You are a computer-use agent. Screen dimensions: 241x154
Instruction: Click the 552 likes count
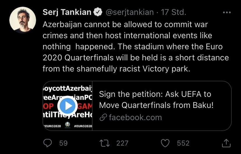tap(183, 143)
